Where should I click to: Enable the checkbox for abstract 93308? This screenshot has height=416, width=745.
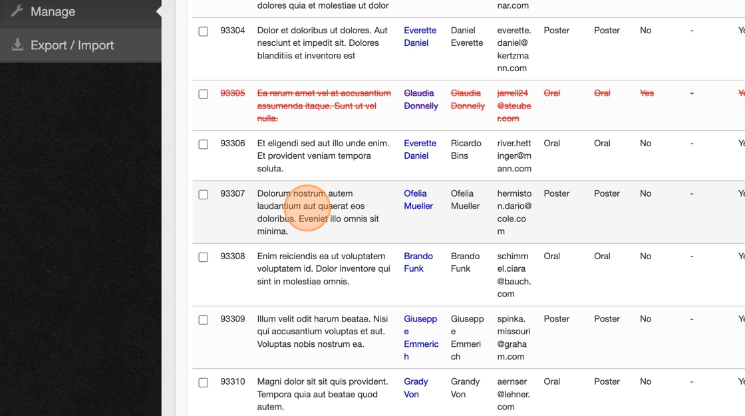point(204,257)
